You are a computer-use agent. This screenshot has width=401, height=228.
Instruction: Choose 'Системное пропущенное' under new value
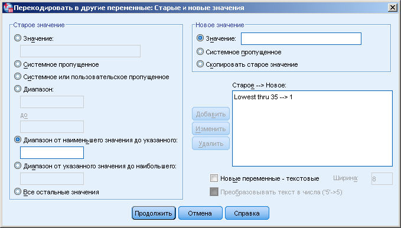tap(200, 52)
